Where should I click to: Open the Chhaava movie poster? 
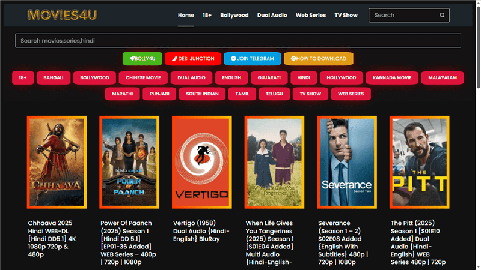coord(57,162)
